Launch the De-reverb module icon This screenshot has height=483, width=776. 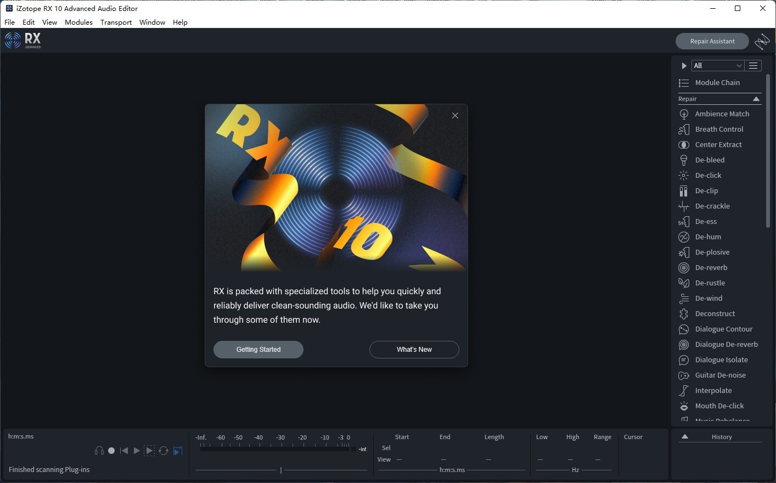point(684,268)
